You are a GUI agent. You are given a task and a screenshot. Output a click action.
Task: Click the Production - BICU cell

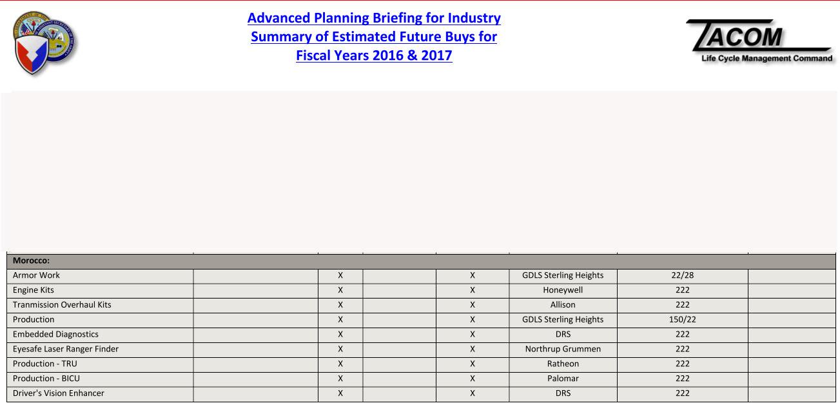(x=100, y=378)
